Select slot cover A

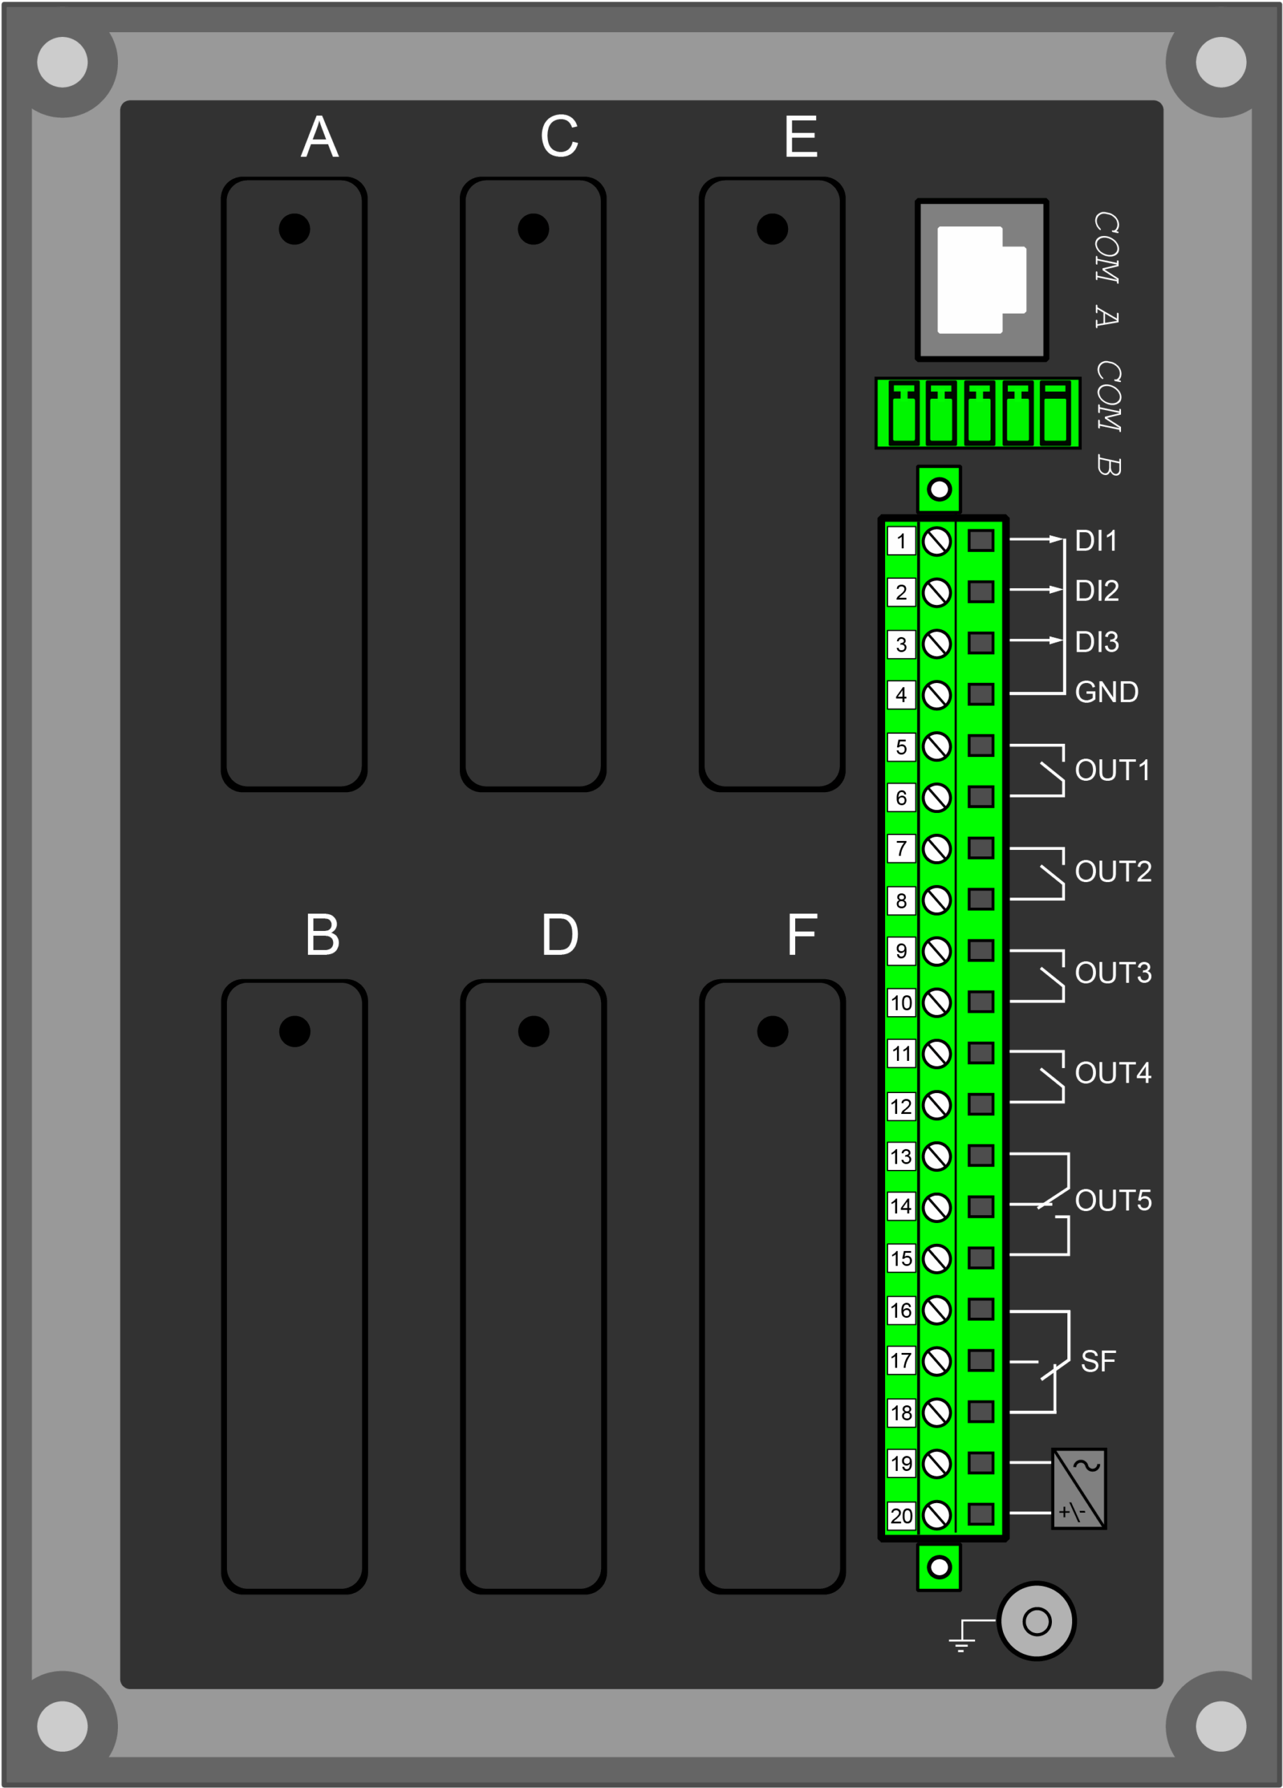coord(294,484)
